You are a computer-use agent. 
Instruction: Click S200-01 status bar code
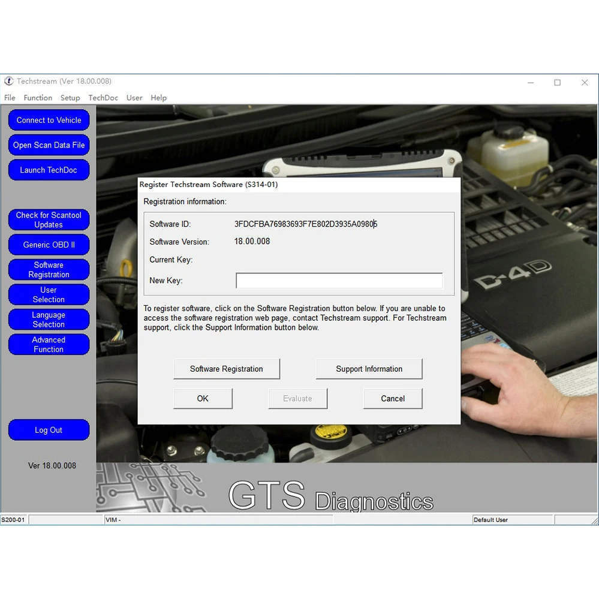pyautogui.click(x=13, y=519)
